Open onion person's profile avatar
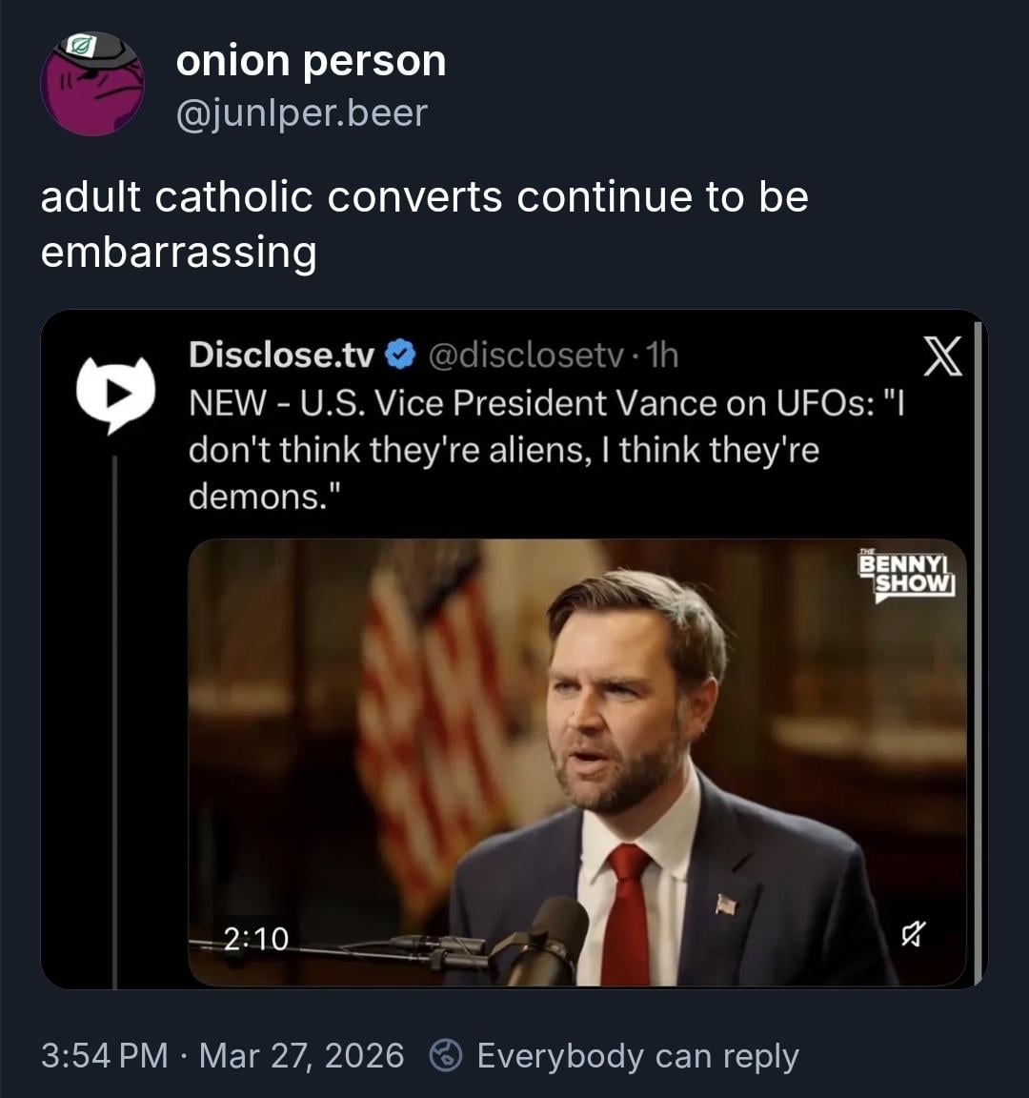The image size is (1029, 1098). (91, 84)
